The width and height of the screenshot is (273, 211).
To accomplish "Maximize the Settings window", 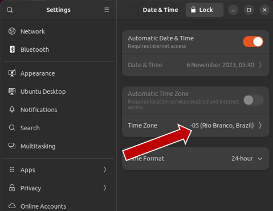I will (249, 10).
